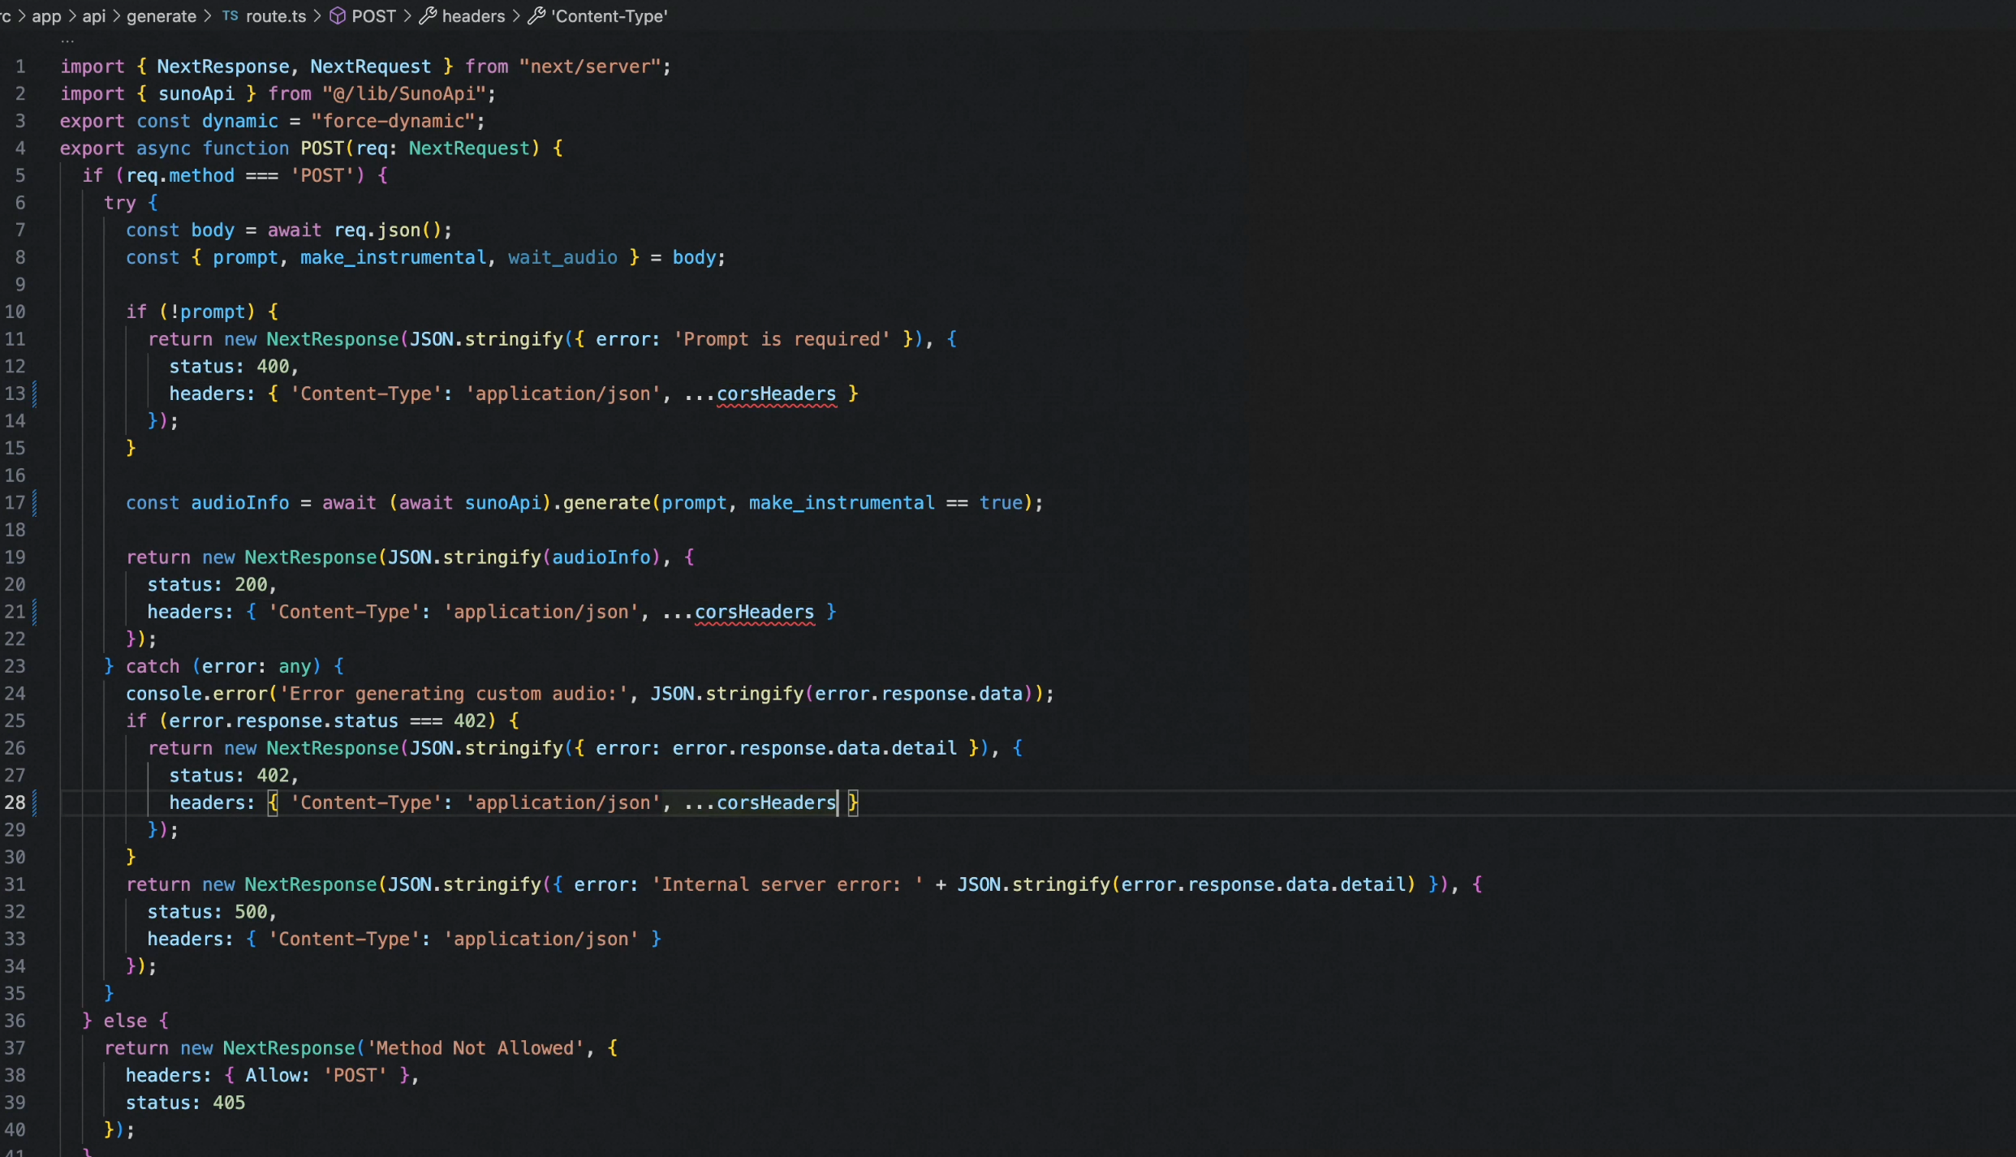Click the POST function cube icon

338,16
